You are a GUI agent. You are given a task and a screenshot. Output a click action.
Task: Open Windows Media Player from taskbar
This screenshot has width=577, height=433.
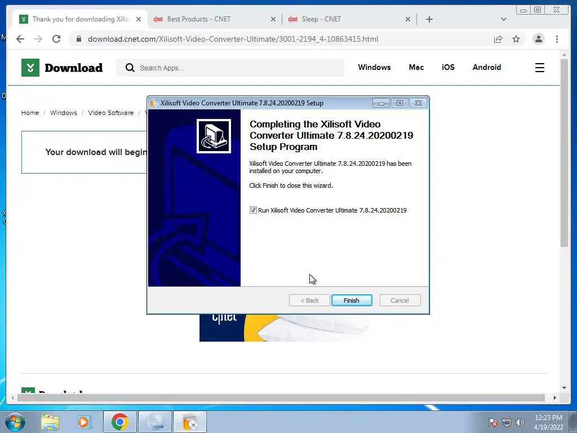click(x=83, y=422)
